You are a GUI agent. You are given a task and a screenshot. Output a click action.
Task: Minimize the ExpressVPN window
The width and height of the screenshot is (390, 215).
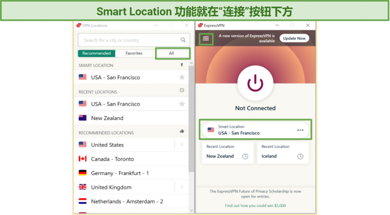[277, 26]
